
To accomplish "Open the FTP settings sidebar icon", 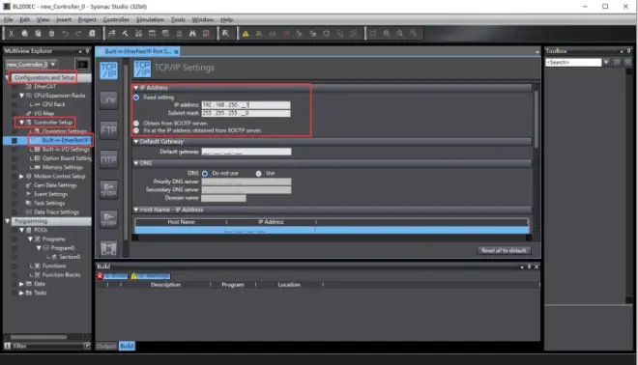I will pyautogui.click(x=108, y=130).
